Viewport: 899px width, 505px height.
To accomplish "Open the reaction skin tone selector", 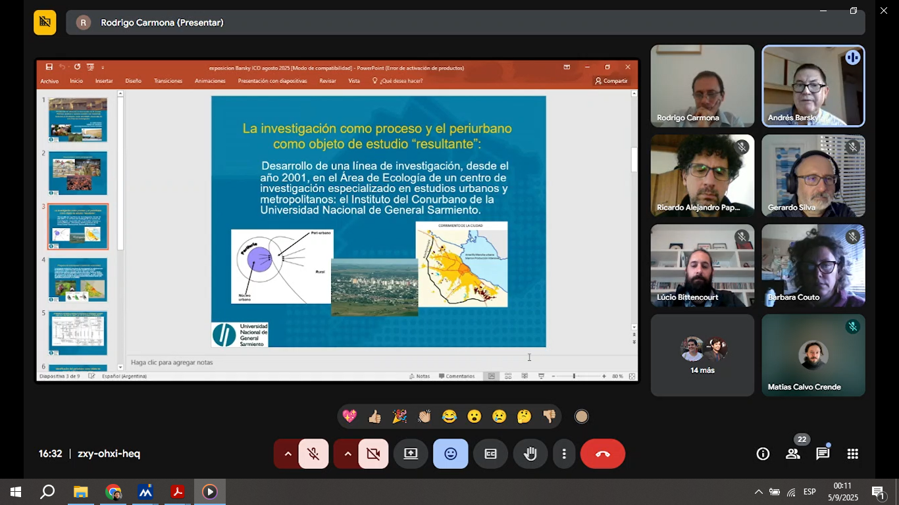I will (581, 416).
